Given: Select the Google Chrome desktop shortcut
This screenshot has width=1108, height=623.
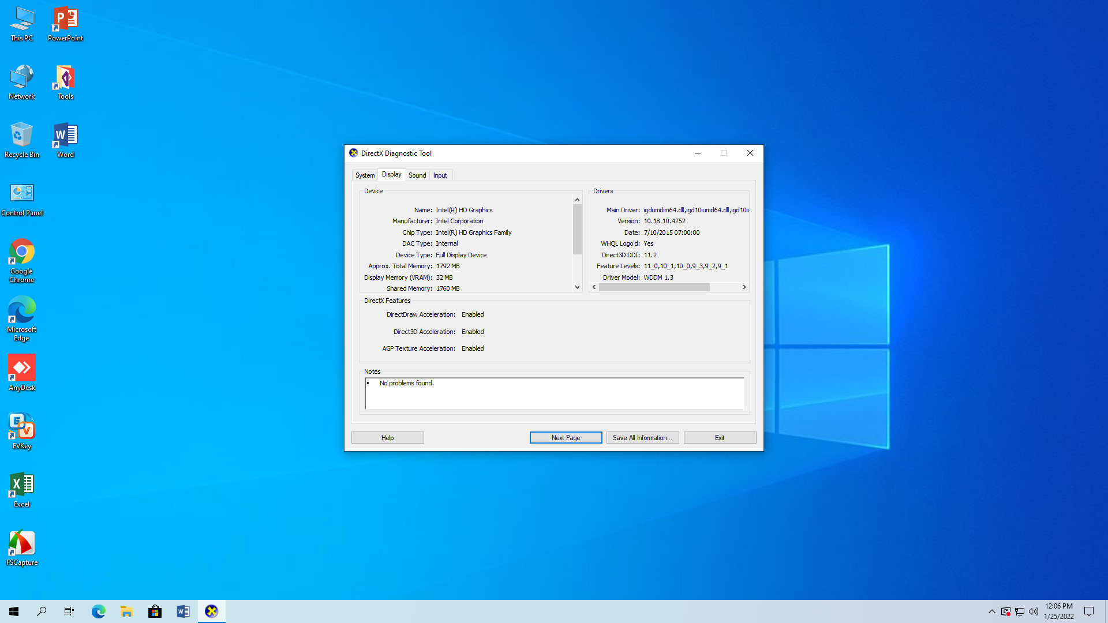Looking at the screenshot, I should [x=22, y=261].
